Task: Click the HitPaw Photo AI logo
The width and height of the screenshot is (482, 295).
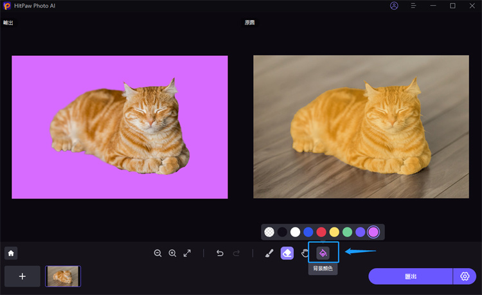Action: [7, 6]
